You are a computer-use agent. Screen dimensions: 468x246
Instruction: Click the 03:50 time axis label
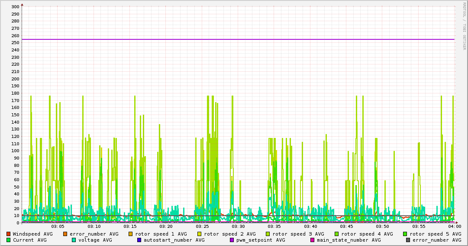383,227
